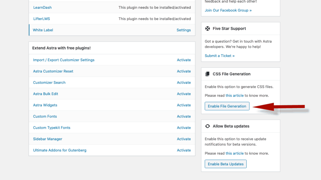Activate Customizer Search
This screenshot has height=180, width=321.
pyautogui.click(x=184, y=82)
